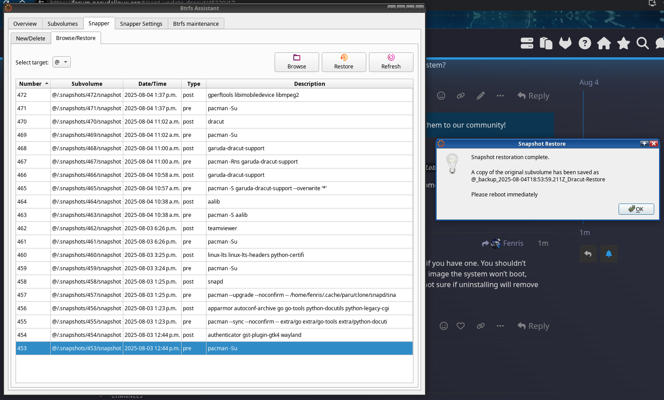Image resolution: width=664 pixels, height=400 pixels.
Task: Click the pencil edit post icon
Action: point(481,96)
